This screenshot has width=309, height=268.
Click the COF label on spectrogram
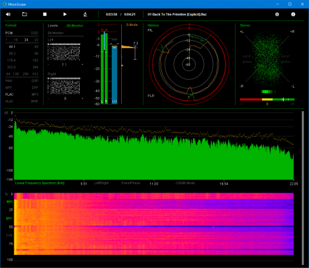click(9, 235)
